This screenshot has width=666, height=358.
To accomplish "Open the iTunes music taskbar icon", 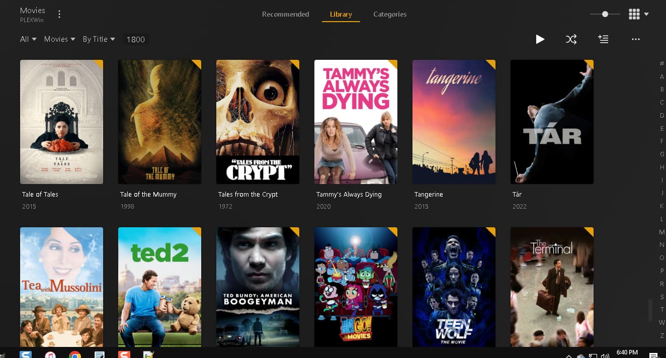I will [x=50, y=355].
